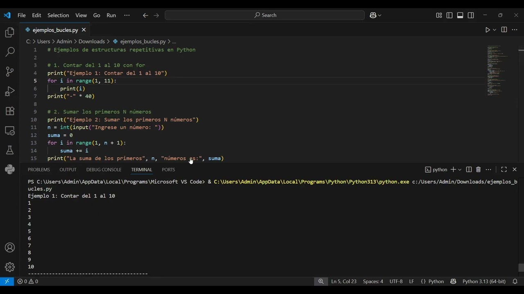Open notifications bell in status bar
This screenshot has height=294, width=524.
pos(515,281)
